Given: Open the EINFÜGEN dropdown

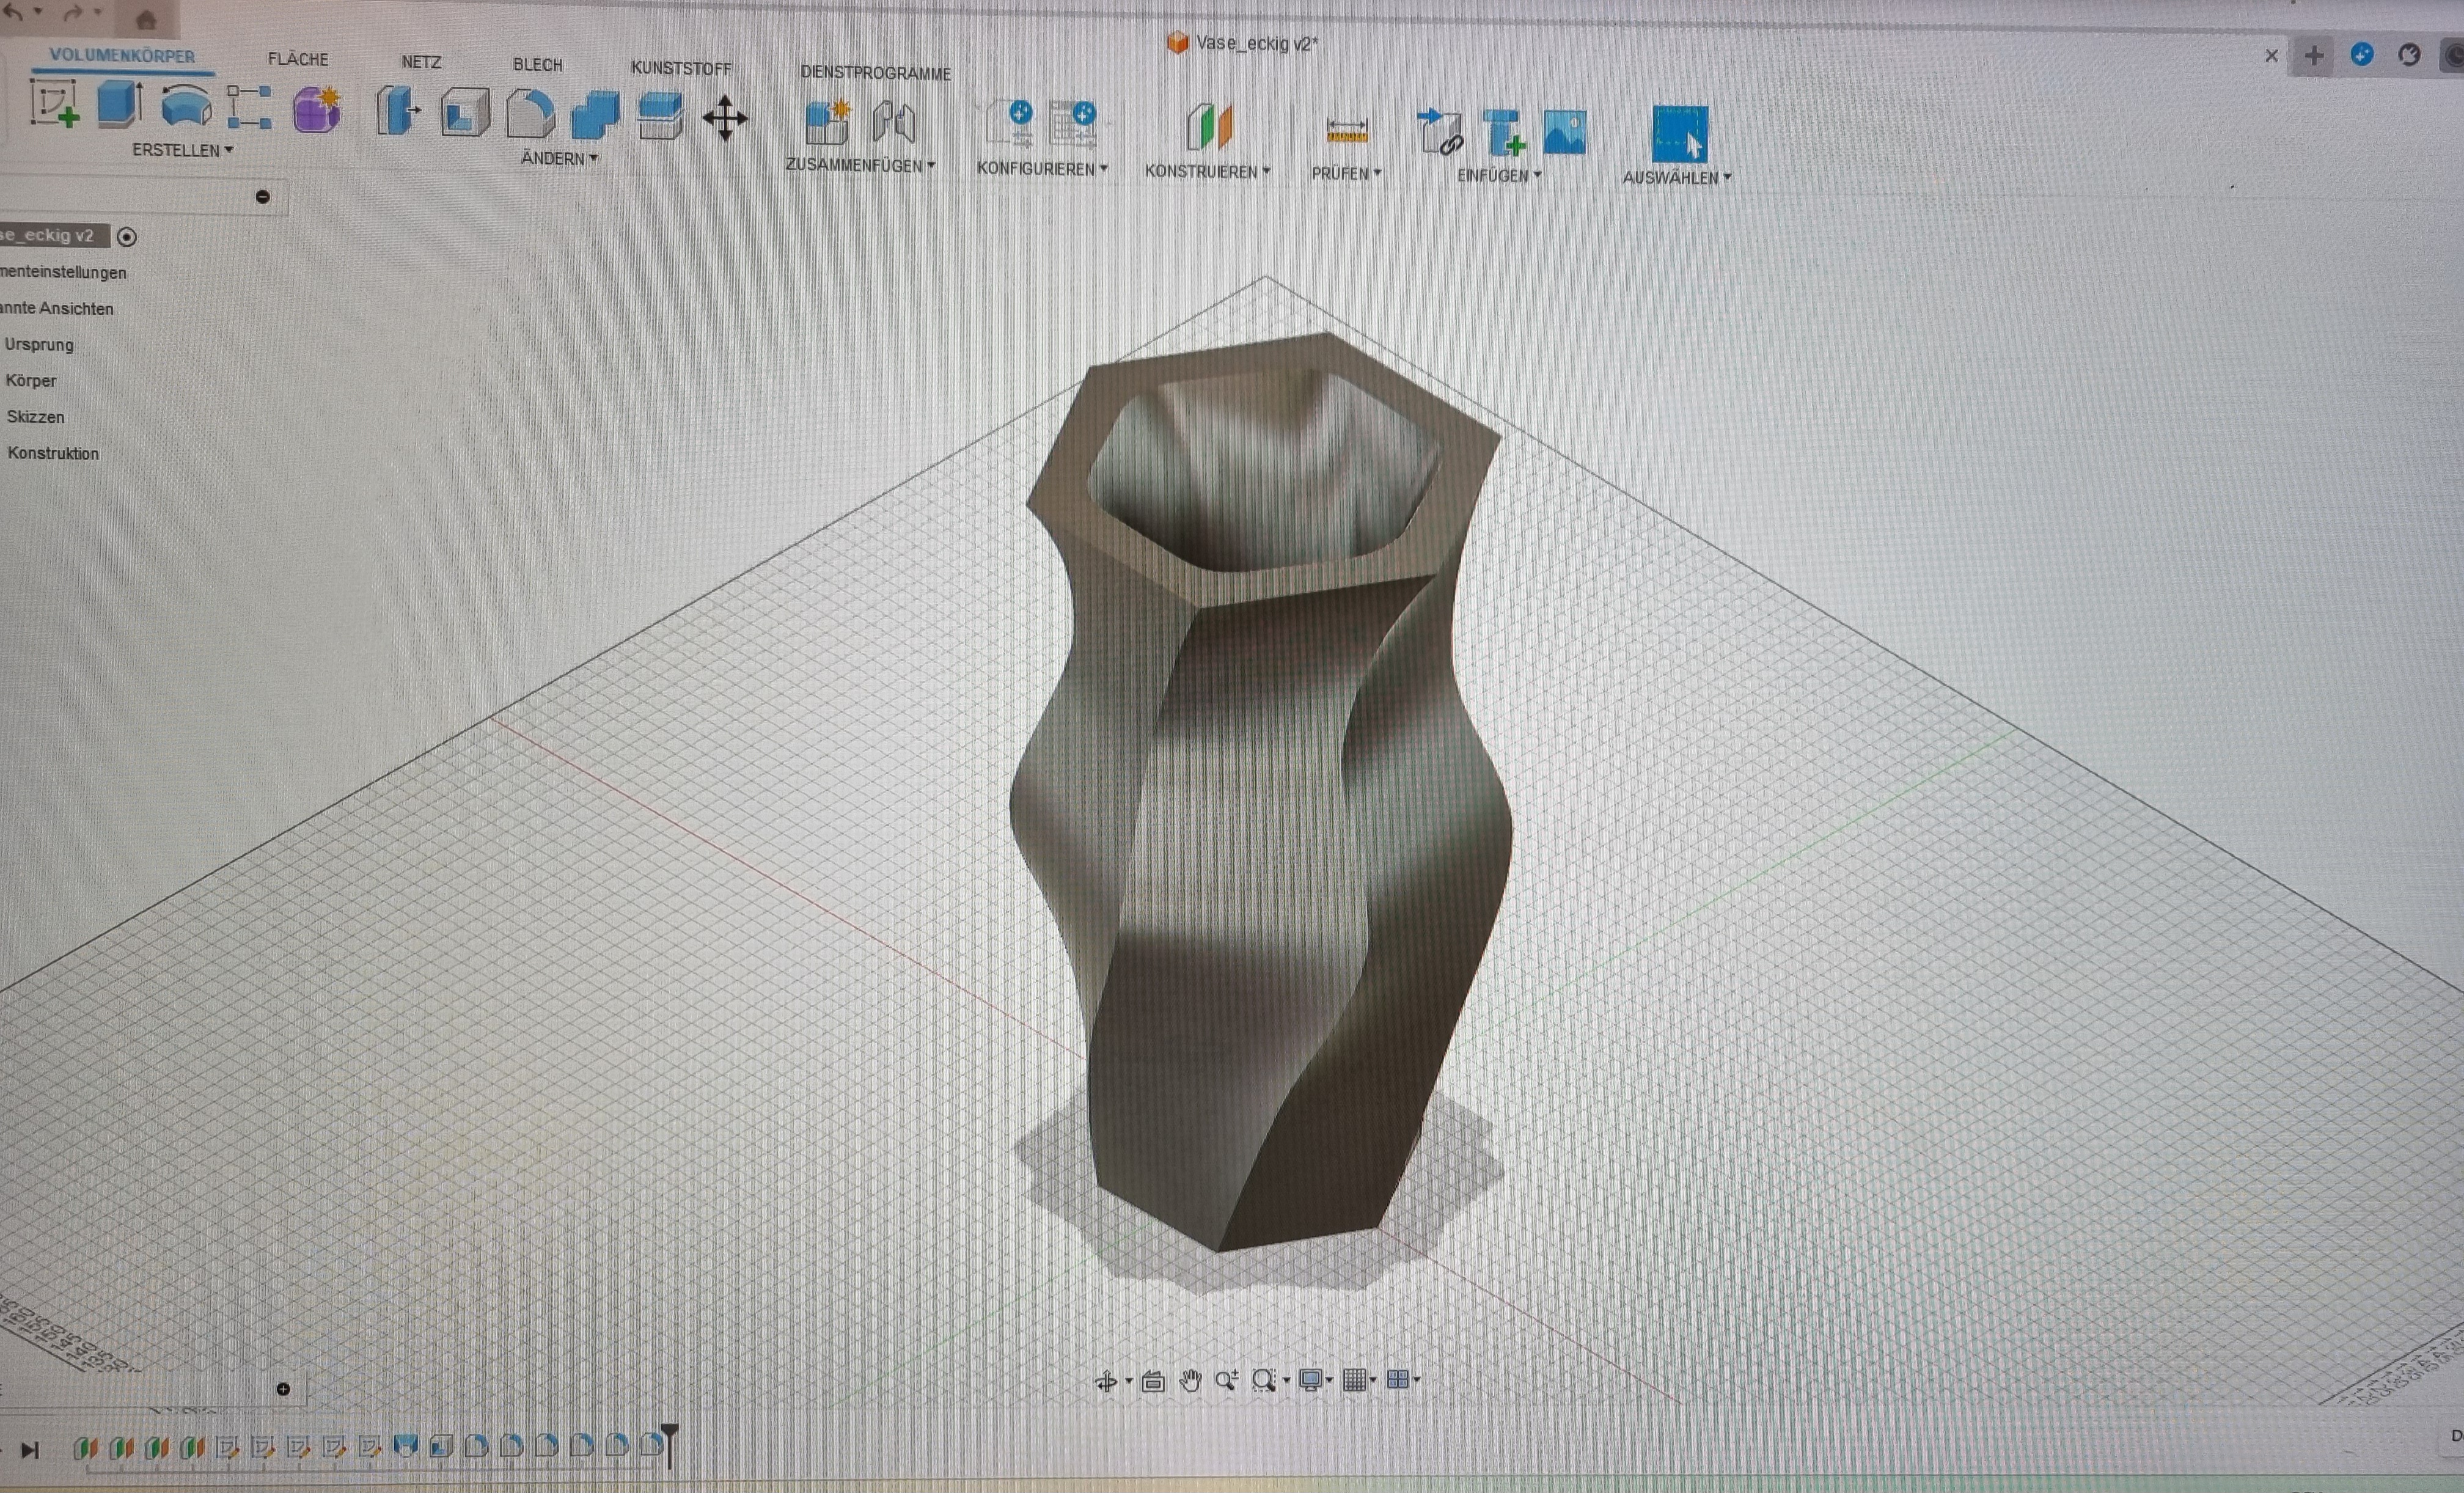Looking at the screenshot, I should pyautogui.click(x=1499, y=176).
